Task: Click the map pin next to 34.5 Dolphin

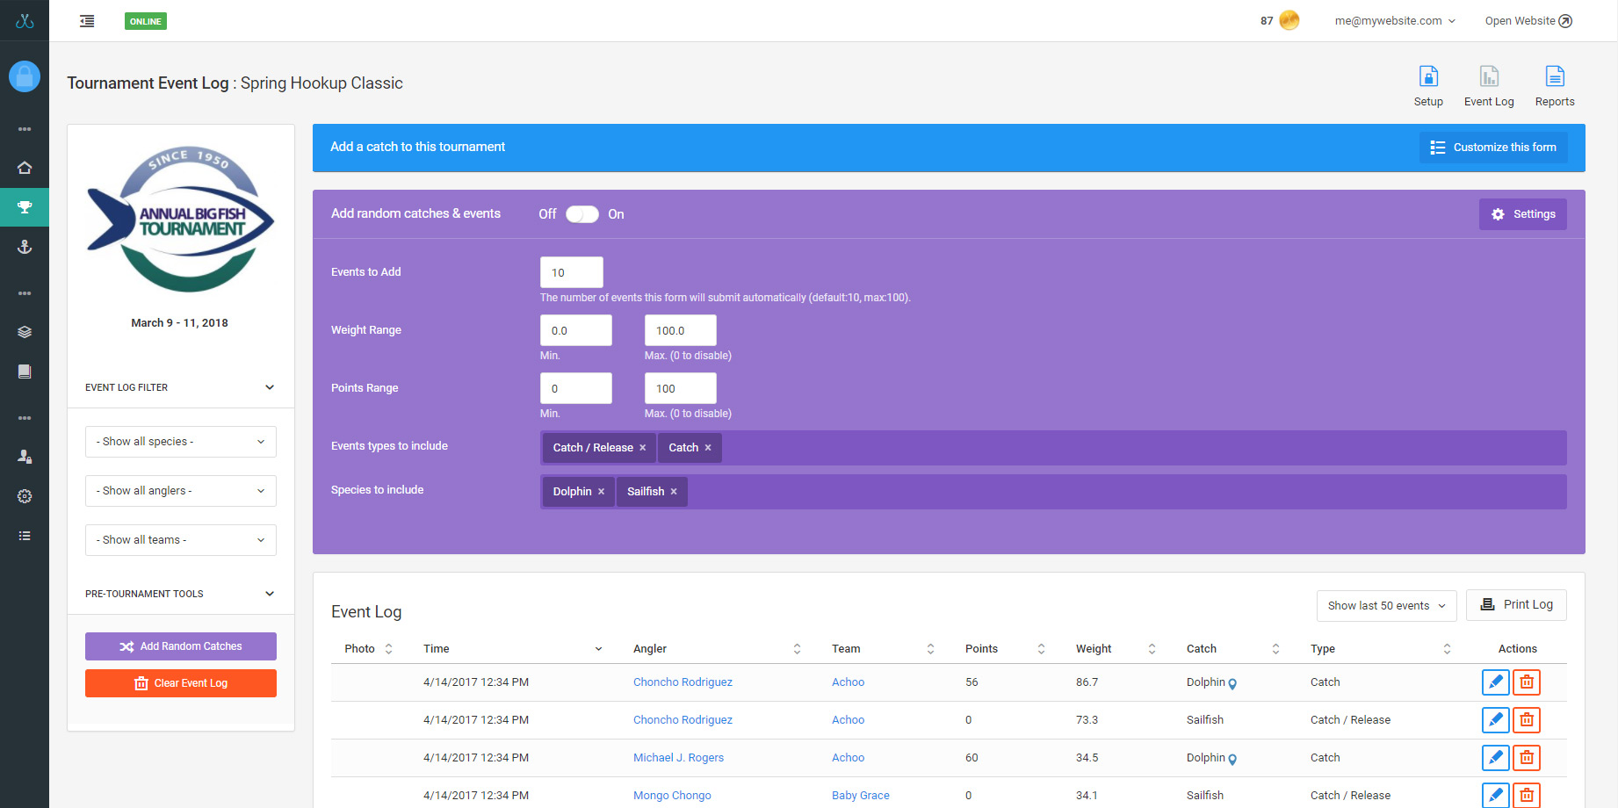Action: (x=1232, y=760)
